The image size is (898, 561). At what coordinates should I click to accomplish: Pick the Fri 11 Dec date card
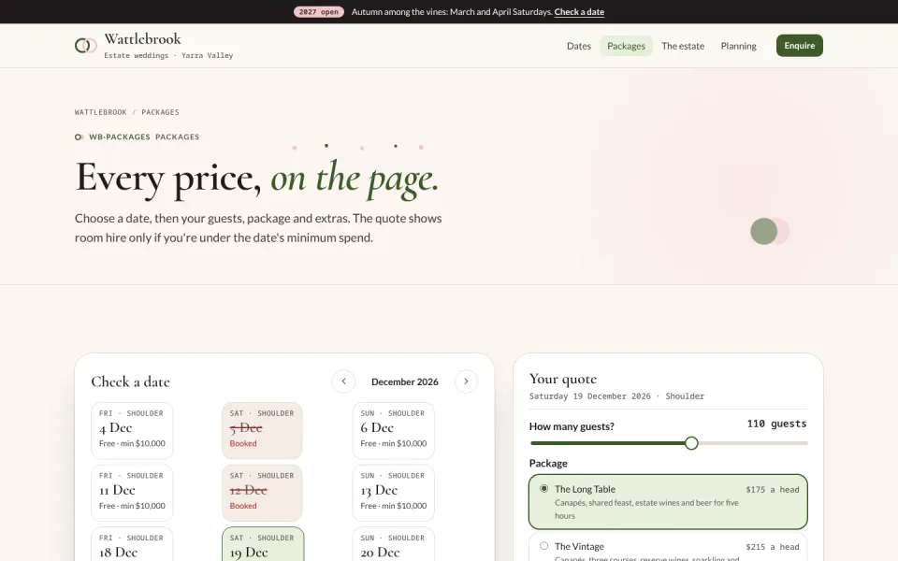(132, 493)
